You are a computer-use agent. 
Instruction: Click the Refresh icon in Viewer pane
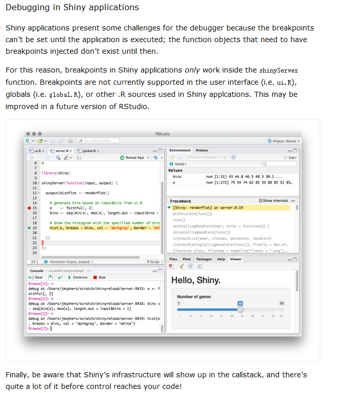(190, 266)
